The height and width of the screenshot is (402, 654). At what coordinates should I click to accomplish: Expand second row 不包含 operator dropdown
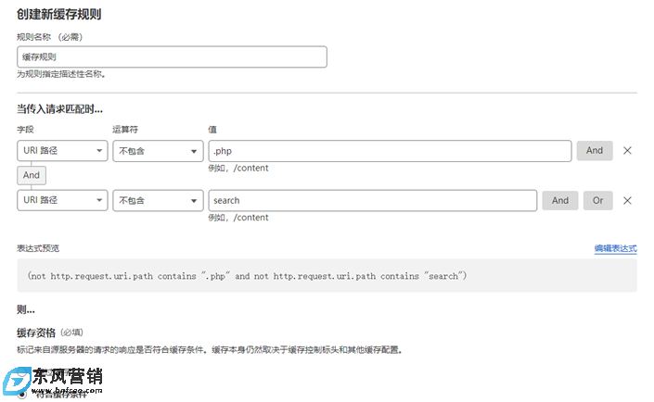(x=157, y=201)
